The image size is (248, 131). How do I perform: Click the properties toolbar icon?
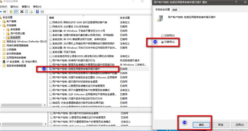click(27, 12)
